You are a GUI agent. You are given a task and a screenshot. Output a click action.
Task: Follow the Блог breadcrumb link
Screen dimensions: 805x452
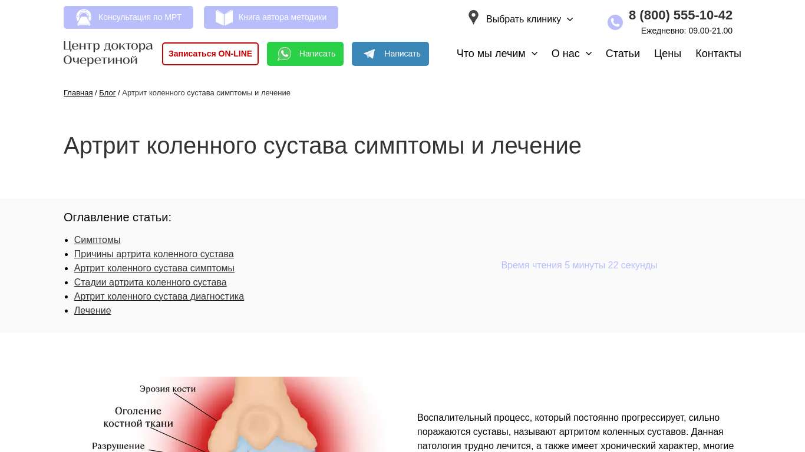[107, 93]
